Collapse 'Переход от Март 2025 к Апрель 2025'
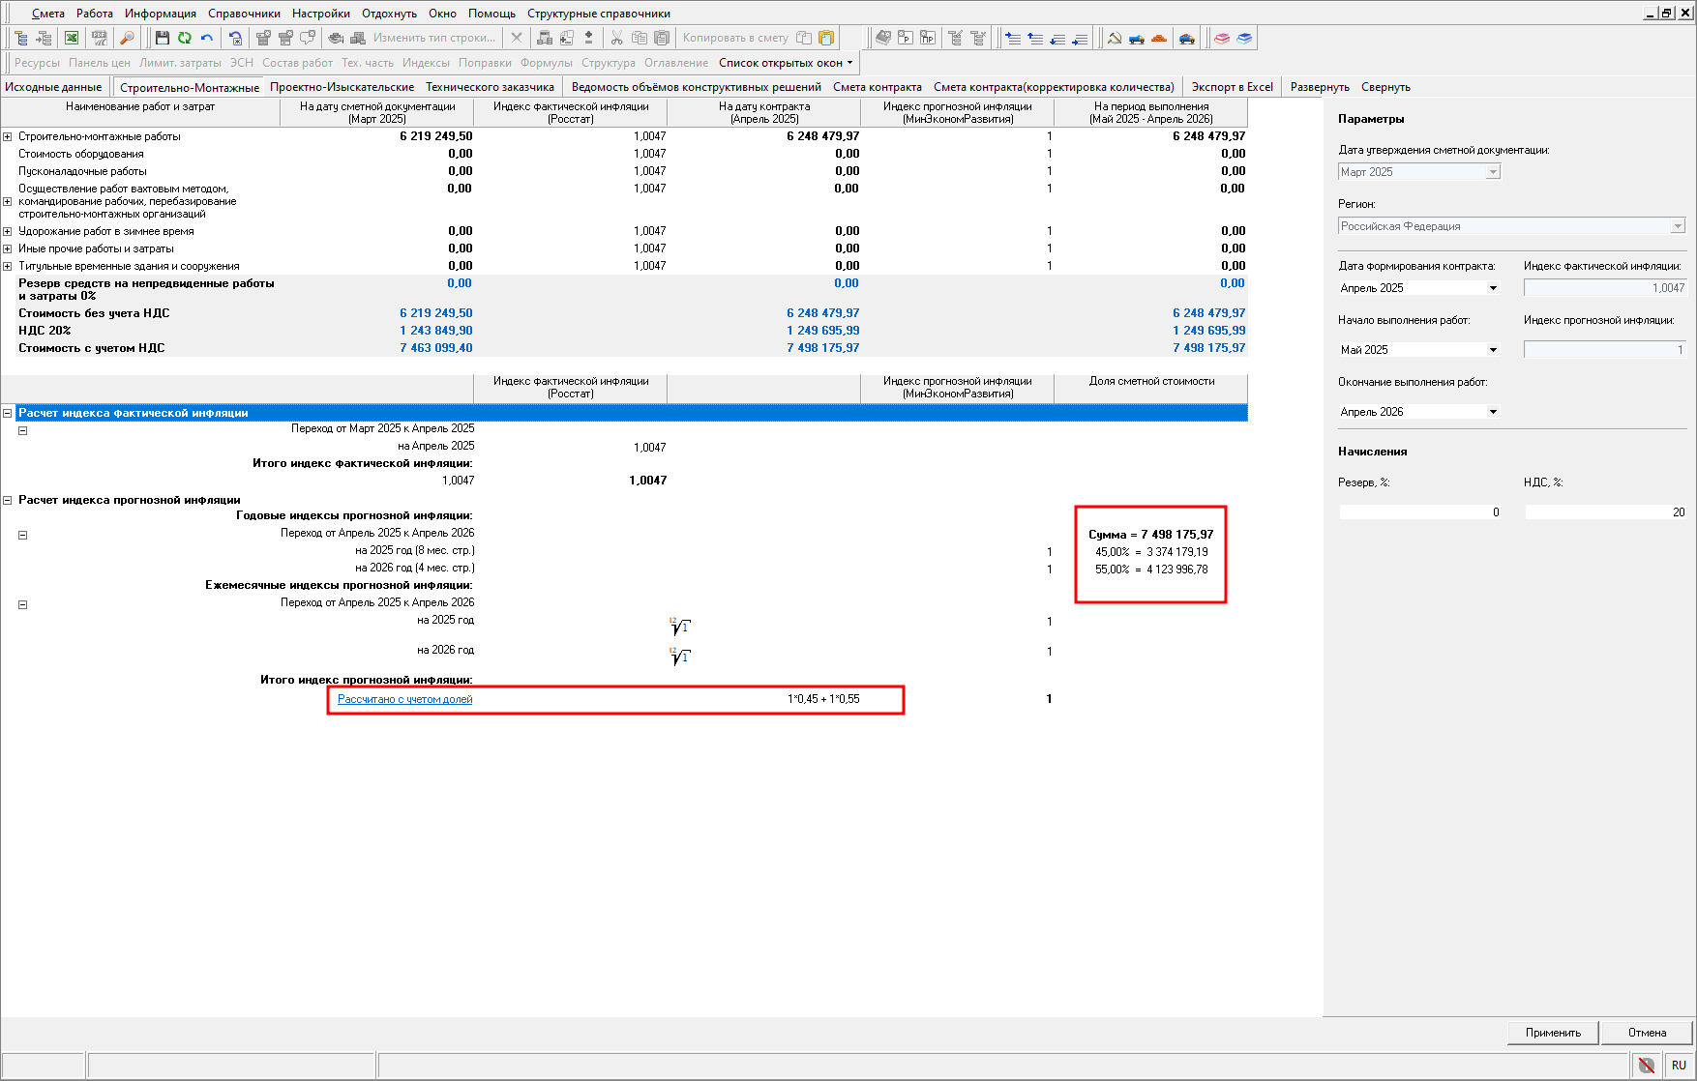The image size is (1697, 1081). pos(23,430)
